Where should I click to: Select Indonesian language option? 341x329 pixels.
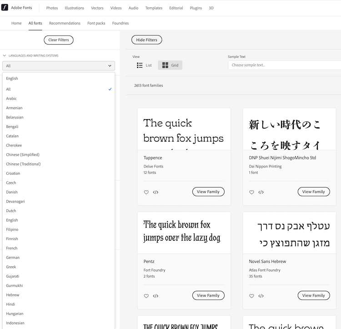click(x=59, y=323)
